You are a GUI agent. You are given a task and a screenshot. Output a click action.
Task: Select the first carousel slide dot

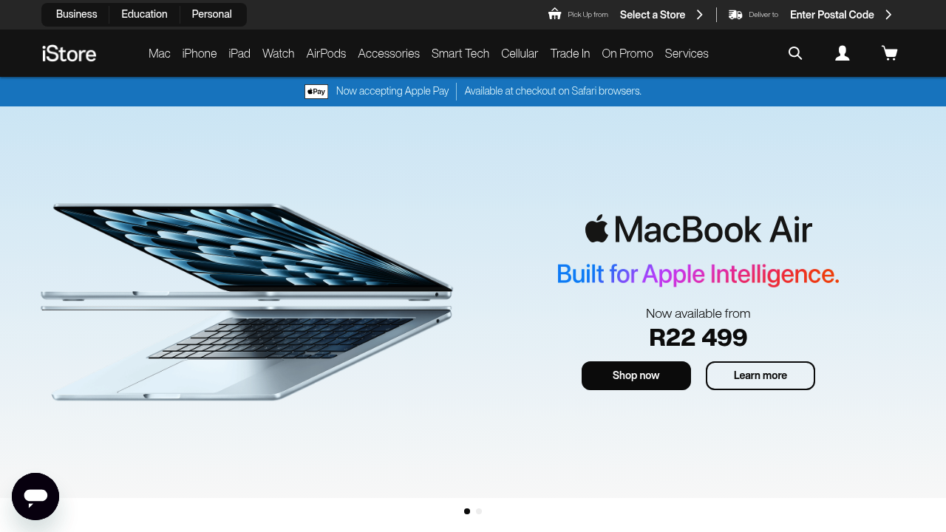[467, 511]
